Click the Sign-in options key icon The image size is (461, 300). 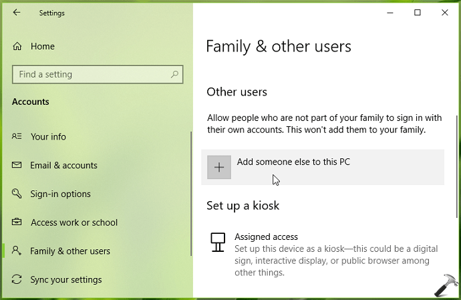pyautogui.click(x=17, y=194)
